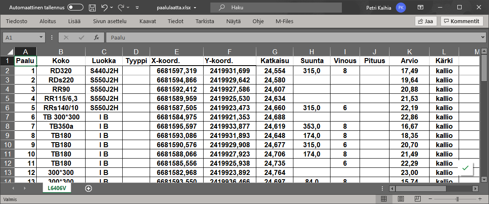Switch to Page Layout view icon

coord(401,199)
